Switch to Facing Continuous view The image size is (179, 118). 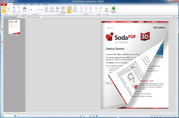(63, 10)
